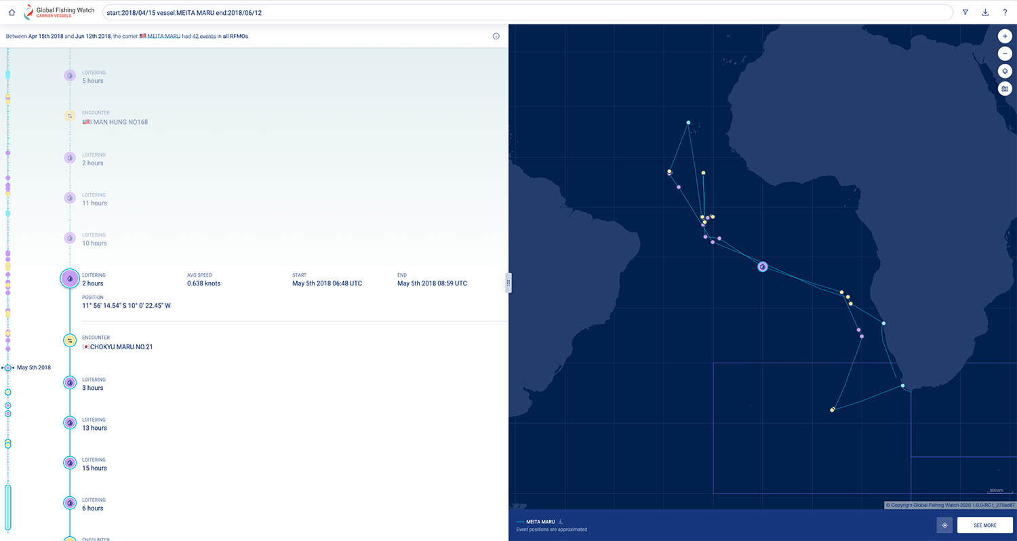Select the end time May 5th 08:59 UTC
Image resolution: width=1017 pixels, height=541 pixels.
pos(432,283)
